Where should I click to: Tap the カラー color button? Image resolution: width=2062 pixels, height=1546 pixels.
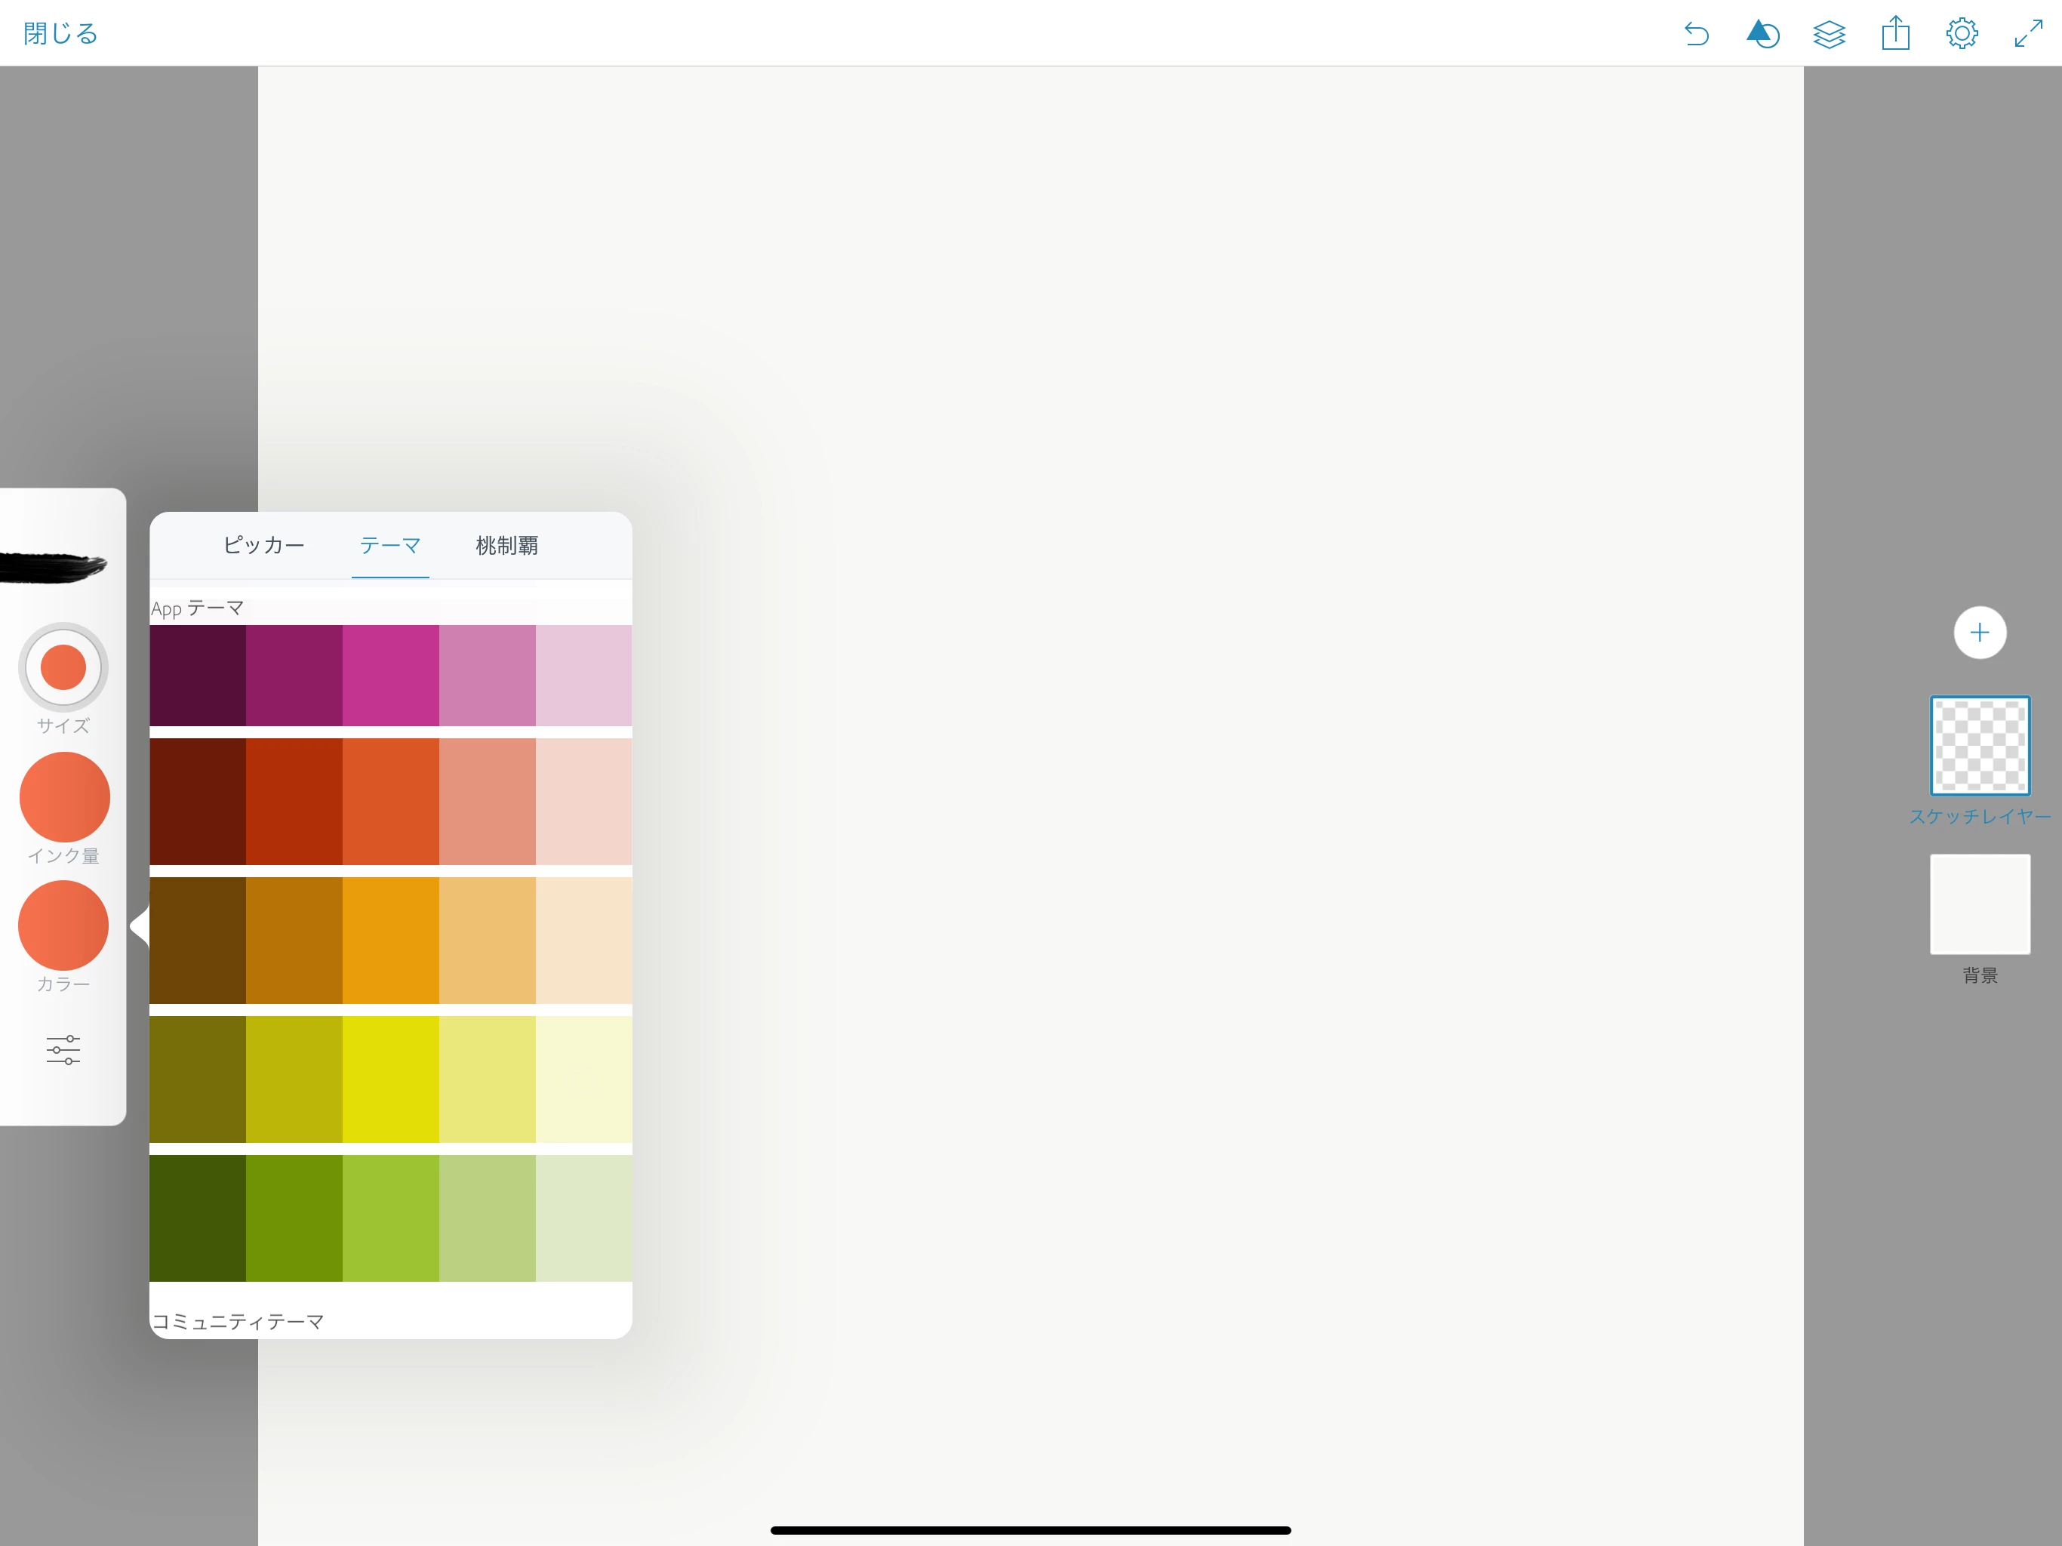click(x=63, y=925)
